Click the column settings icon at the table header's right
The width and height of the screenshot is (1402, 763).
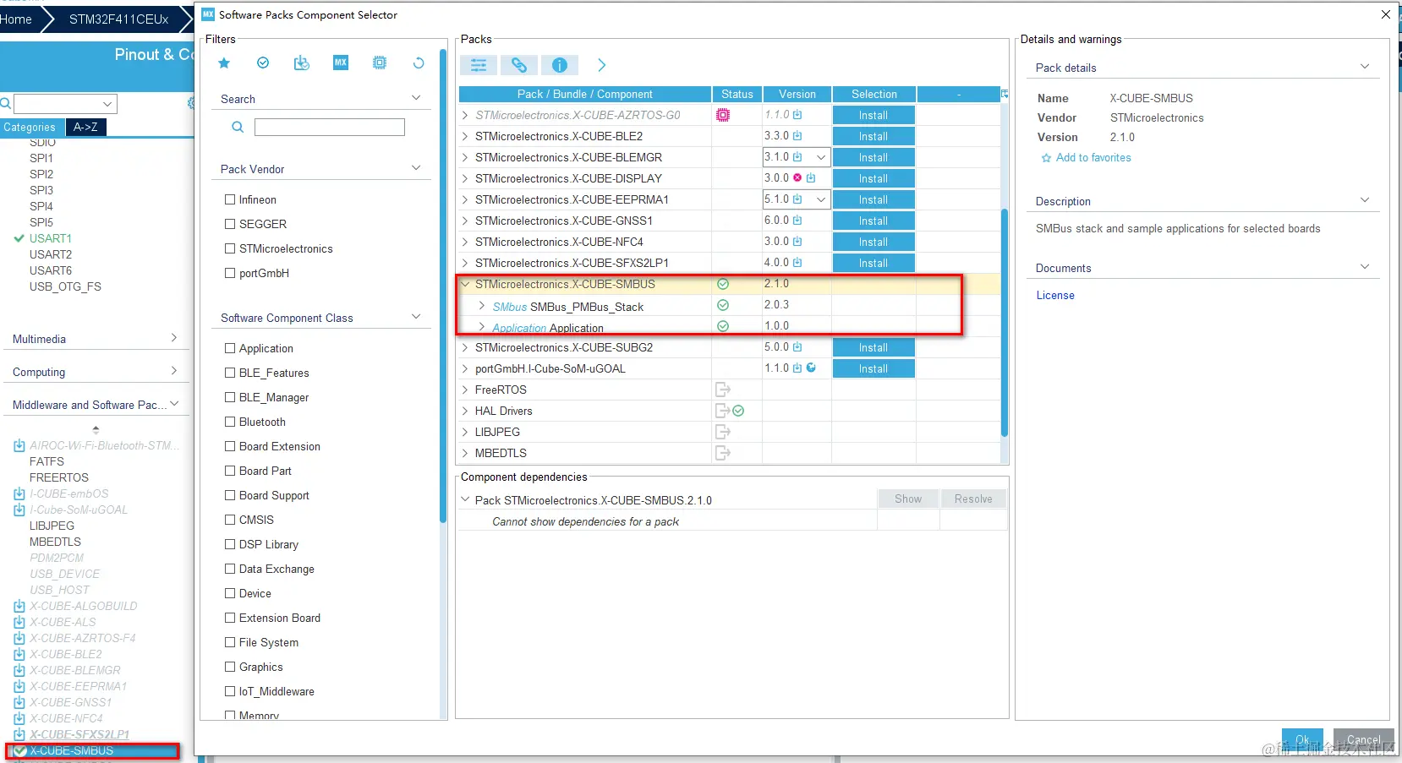click(1005, 94)
